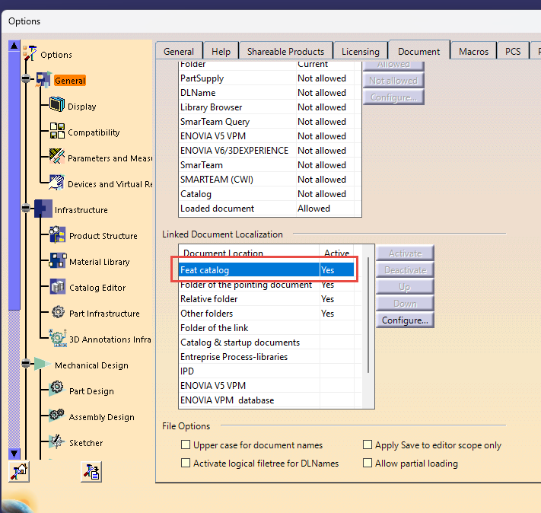Select the IPD row
This screenshot has height=513, width=541.
pos(266,371)
